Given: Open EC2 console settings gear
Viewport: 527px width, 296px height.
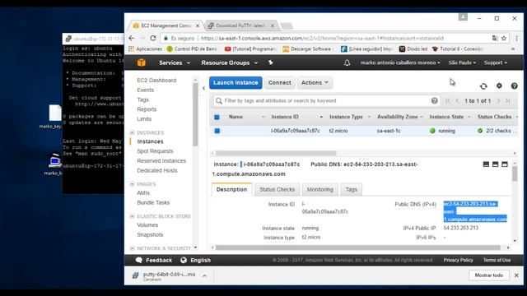Looking at the screenshot, I should click(x=499, y=86).
